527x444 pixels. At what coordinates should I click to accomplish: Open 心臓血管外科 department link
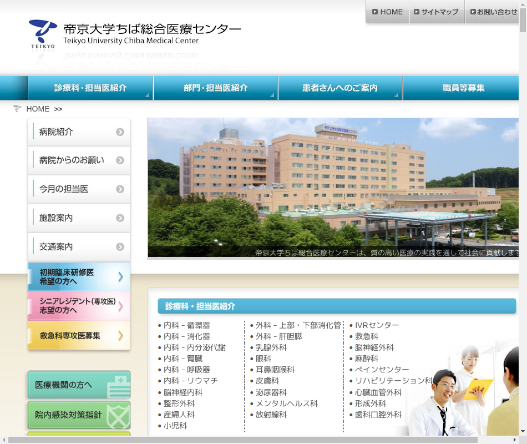tap(378, 392)
